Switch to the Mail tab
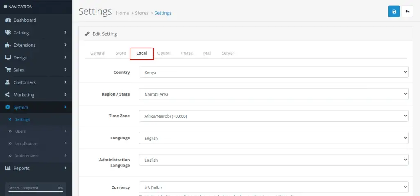 click(x=207, y=53)
